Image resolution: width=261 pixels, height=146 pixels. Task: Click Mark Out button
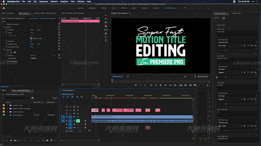click(145, 85)
